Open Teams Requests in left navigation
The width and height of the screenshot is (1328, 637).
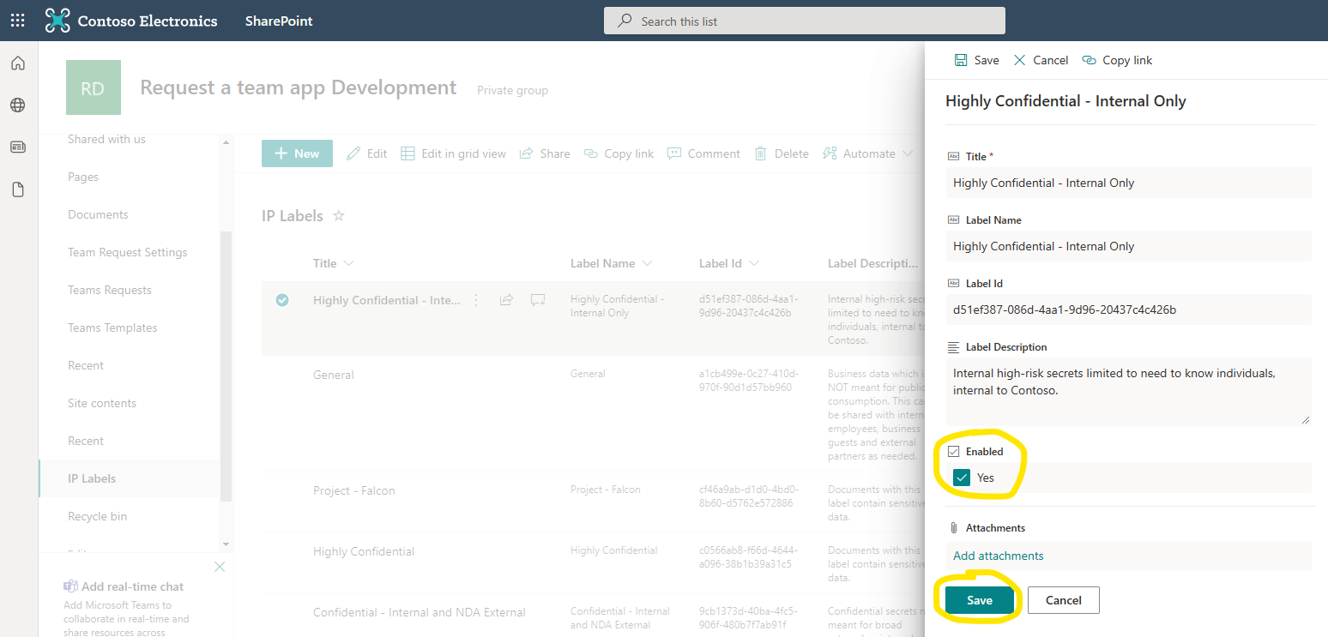[x=109, y=290]
